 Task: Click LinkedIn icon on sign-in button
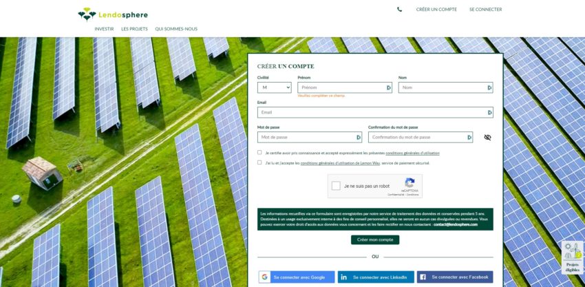click(x=343, y=277)
